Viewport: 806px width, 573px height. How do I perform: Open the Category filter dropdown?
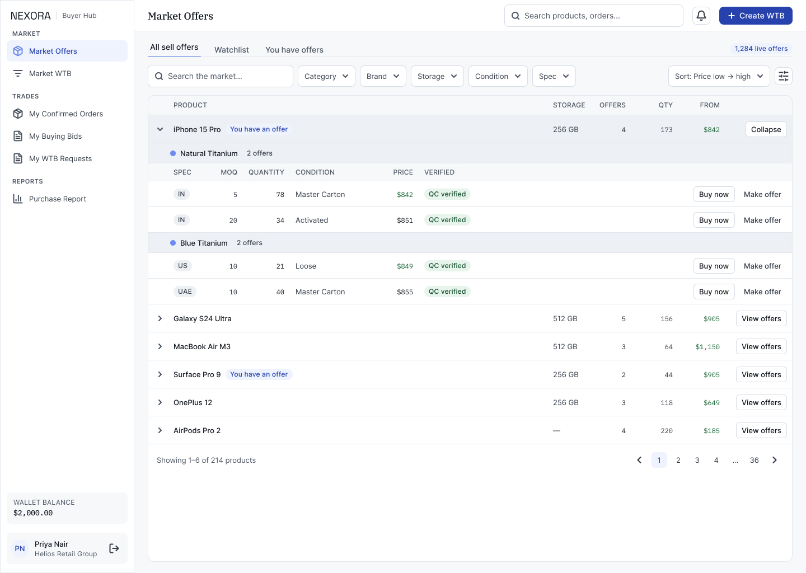pyautogui.click(x=326, y=76)
